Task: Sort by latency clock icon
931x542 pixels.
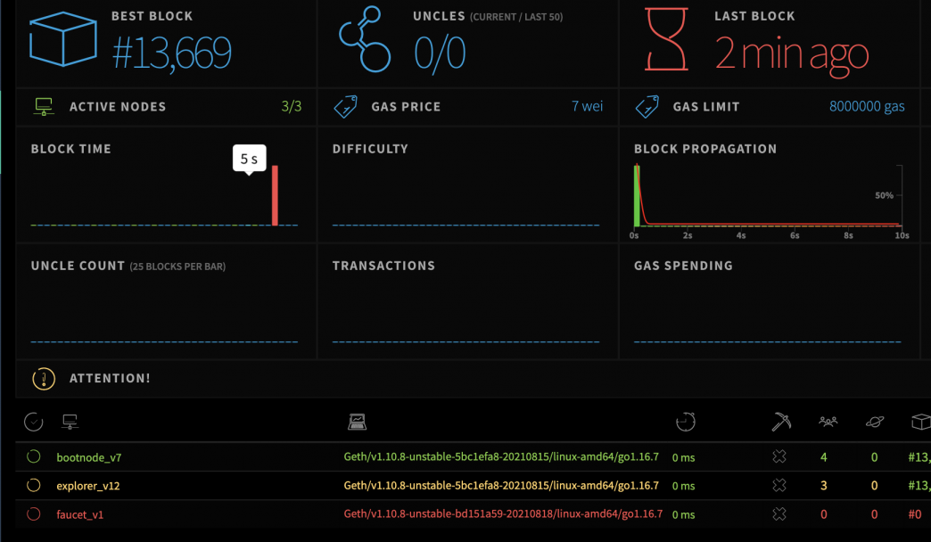Action: point(685,422)
